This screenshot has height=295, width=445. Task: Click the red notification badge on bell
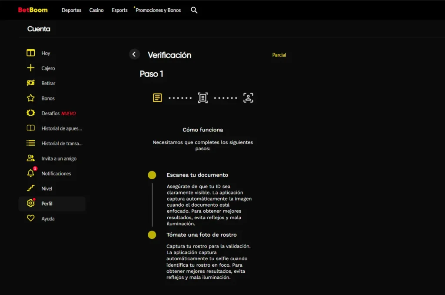(x=35, y=168)
